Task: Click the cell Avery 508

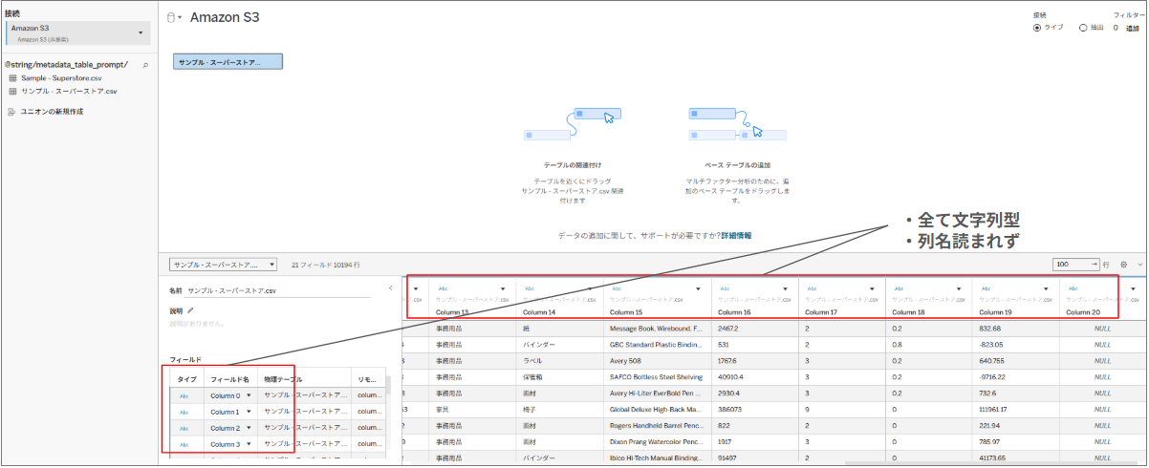Action: [x=655, y=361]
